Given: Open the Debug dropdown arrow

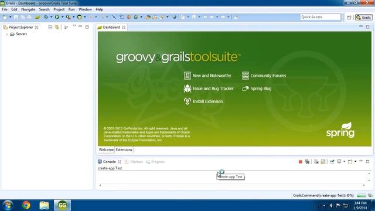Looking at the screenshot, I should click(51, 17).
